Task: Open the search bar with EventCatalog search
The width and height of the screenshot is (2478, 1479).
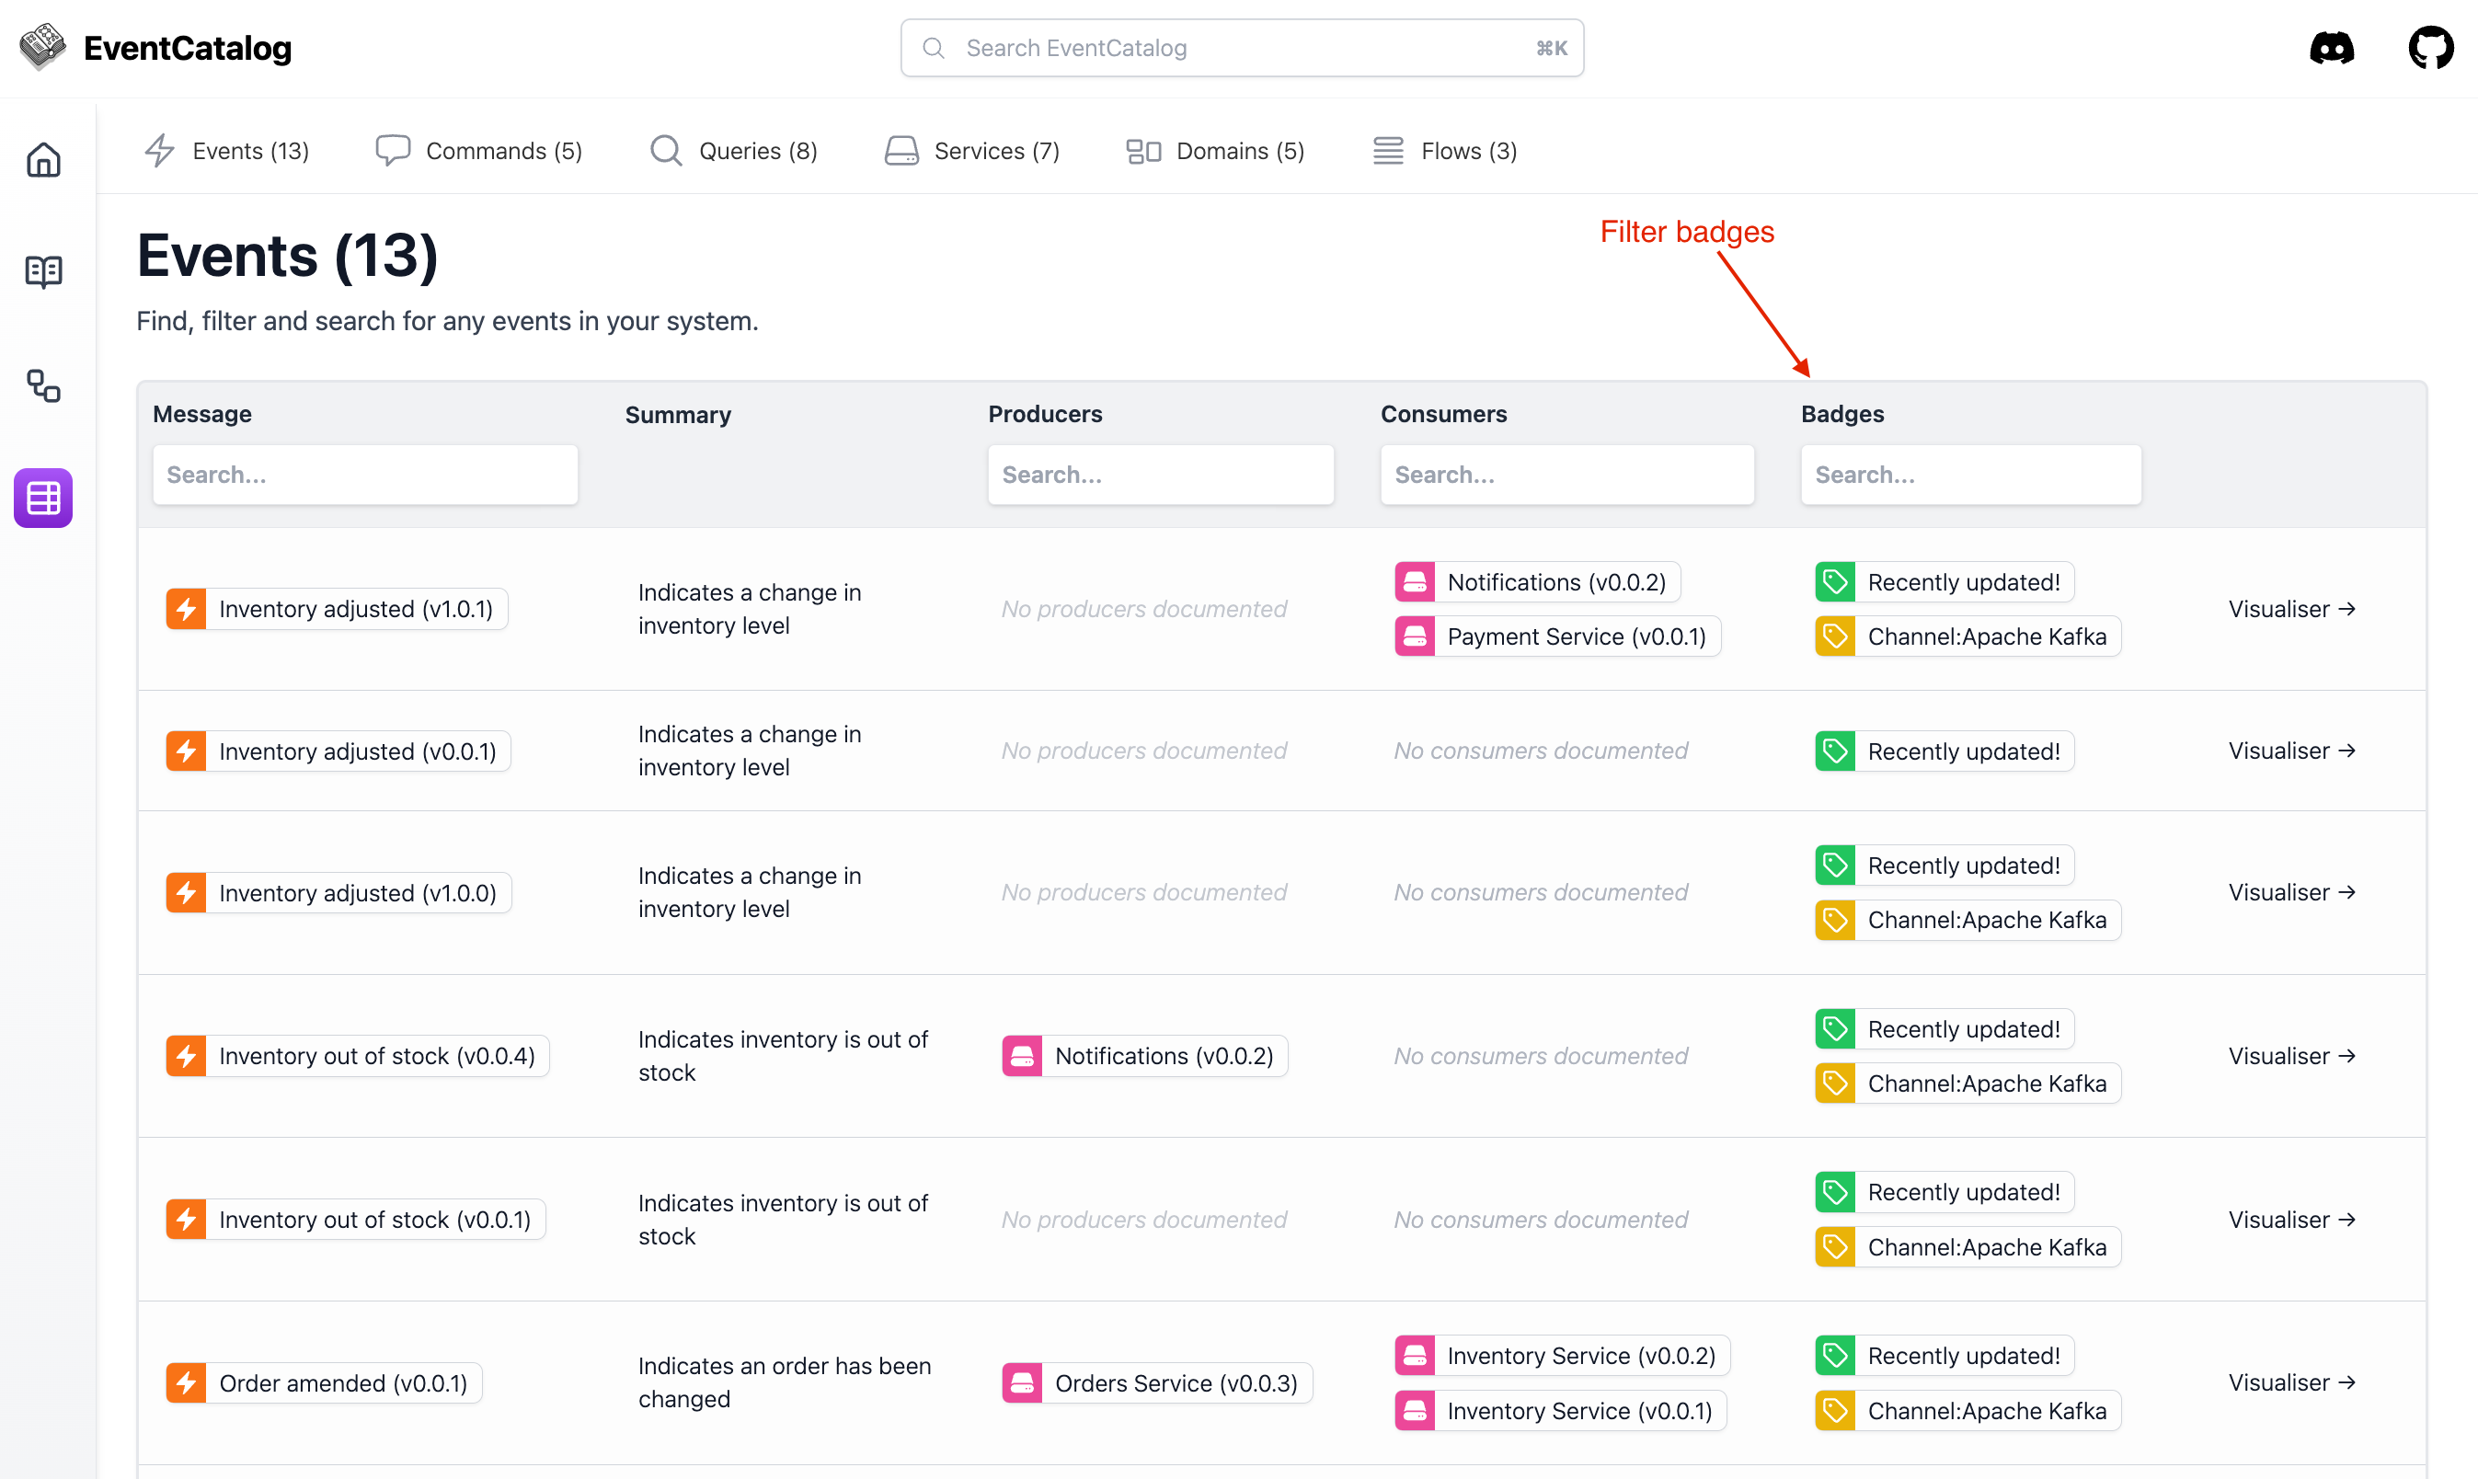Action: tap(1239, 48)
